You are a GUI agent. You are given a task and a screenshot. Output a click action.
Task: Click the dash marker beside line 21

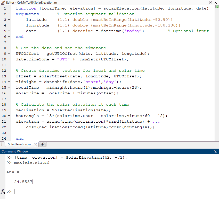click(9, 121)
